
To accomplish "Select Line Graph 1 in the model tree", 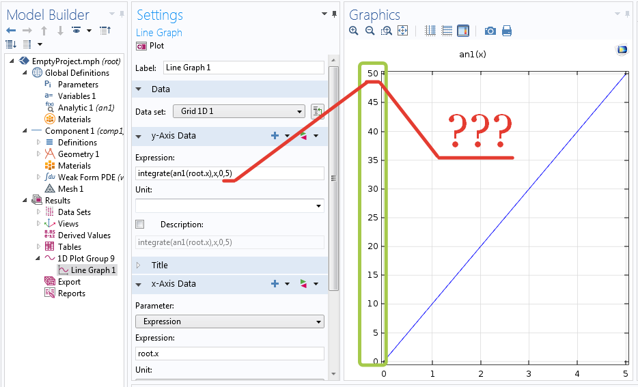I will click(x=93, y=270).
